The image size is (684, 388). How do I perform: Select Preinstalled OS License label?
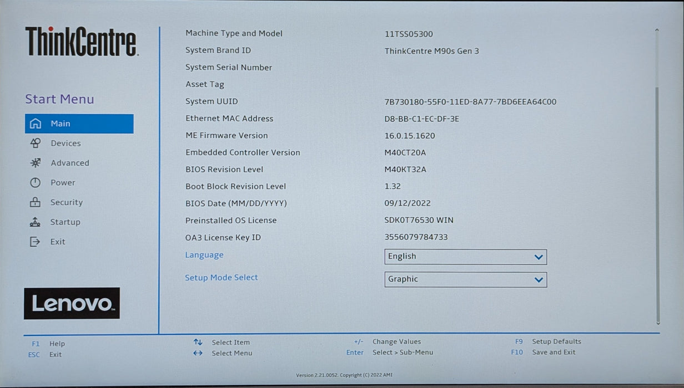(231, 221)
